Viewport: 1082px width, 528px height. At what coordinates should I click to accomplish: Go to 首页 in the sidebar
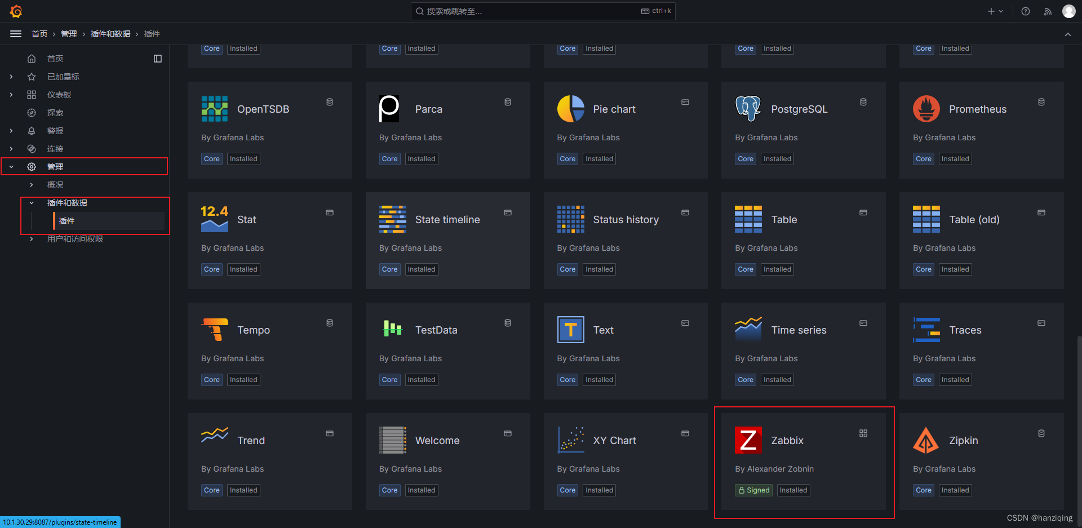[55, 59]
